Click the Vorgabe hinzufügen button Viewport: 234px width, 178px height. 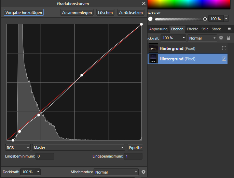click(24, 12)
